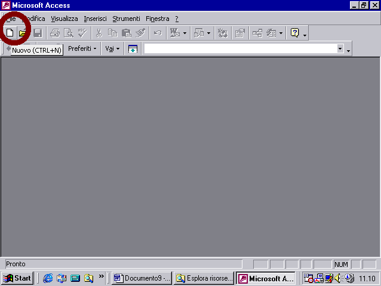Click the Undo curved arrow icon

point(158,33)
